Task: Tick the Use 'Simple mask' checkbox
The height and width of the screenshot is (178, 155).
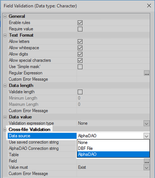Action: [80, 67]
